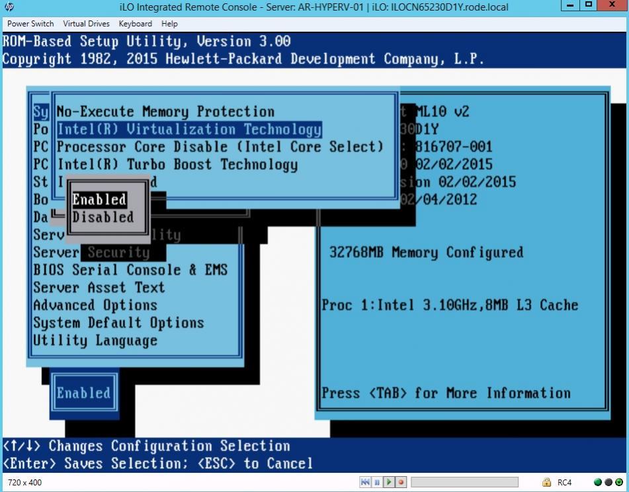Select Enabled in the popup
This screenshot has height=492, width=629.
tap(99, 199)
